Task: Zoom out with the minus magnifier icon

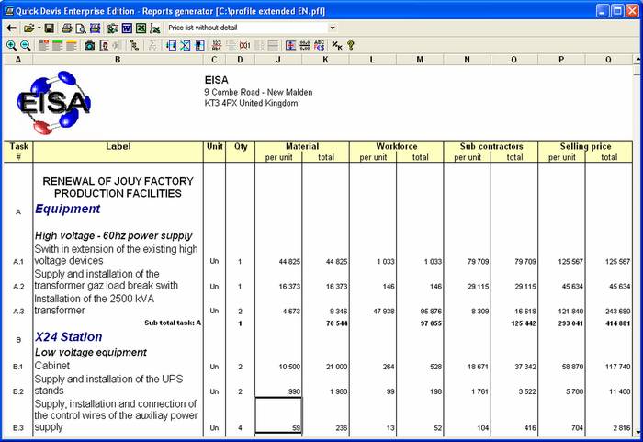Action: pyautogui.click(x=26, y=46)
